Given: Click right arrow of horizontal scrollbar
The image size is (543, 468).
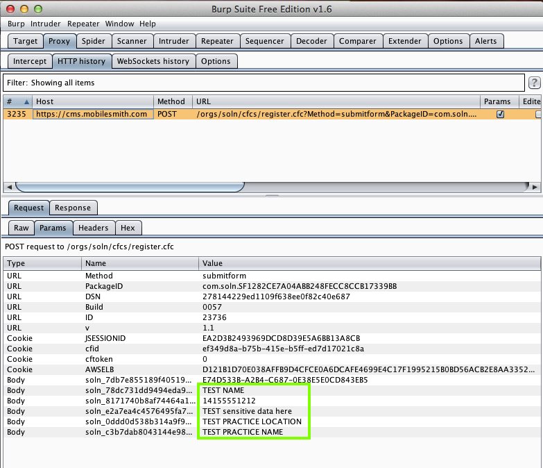Looking at the screenshot, I should (x=535, y=187).
